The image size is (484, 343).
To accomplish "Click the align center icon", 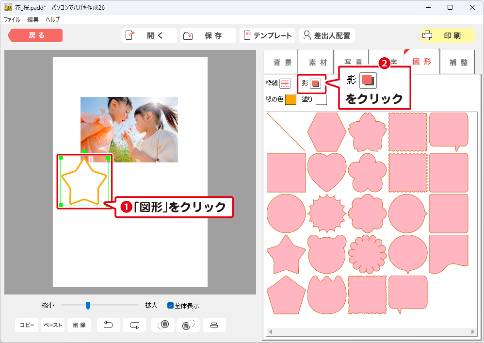I will click(214, 325).
